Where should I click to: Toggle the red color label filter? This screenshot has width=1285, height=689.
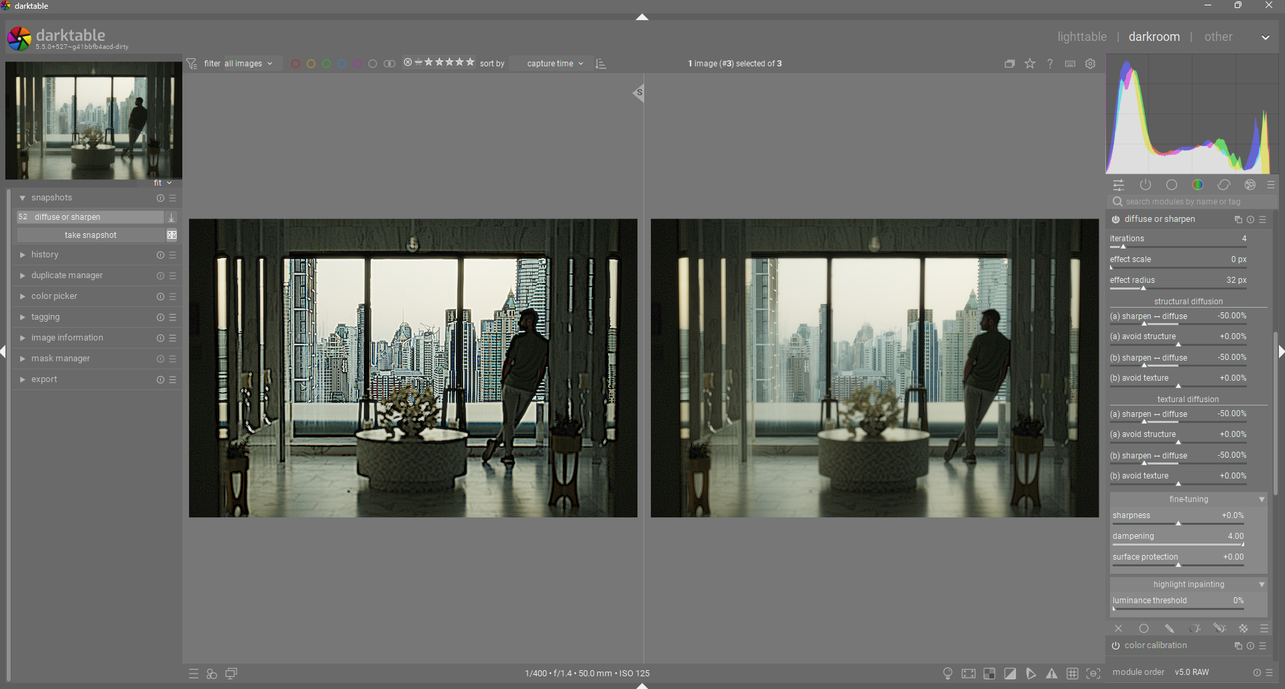[x=296, y=64]
